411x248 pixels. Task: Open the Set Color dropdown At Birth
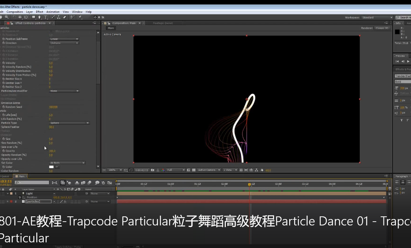coord(67,163)
